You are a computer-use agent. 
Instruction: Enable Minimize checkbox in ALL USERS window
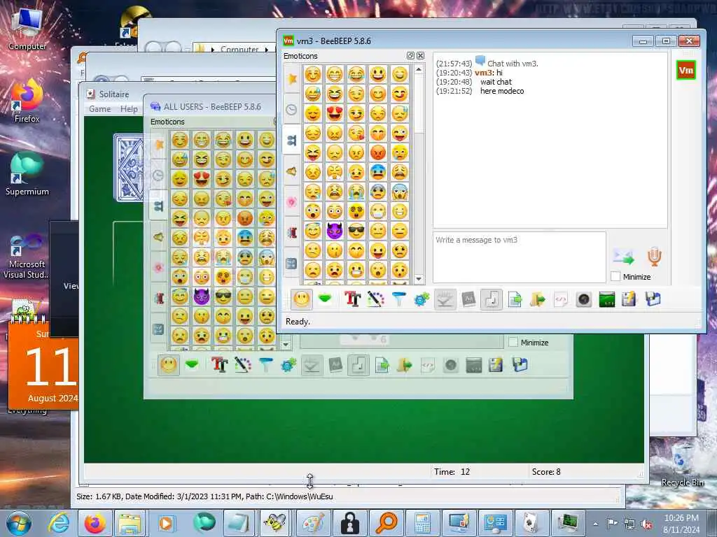pyautogui.click(x=513, y=342)
